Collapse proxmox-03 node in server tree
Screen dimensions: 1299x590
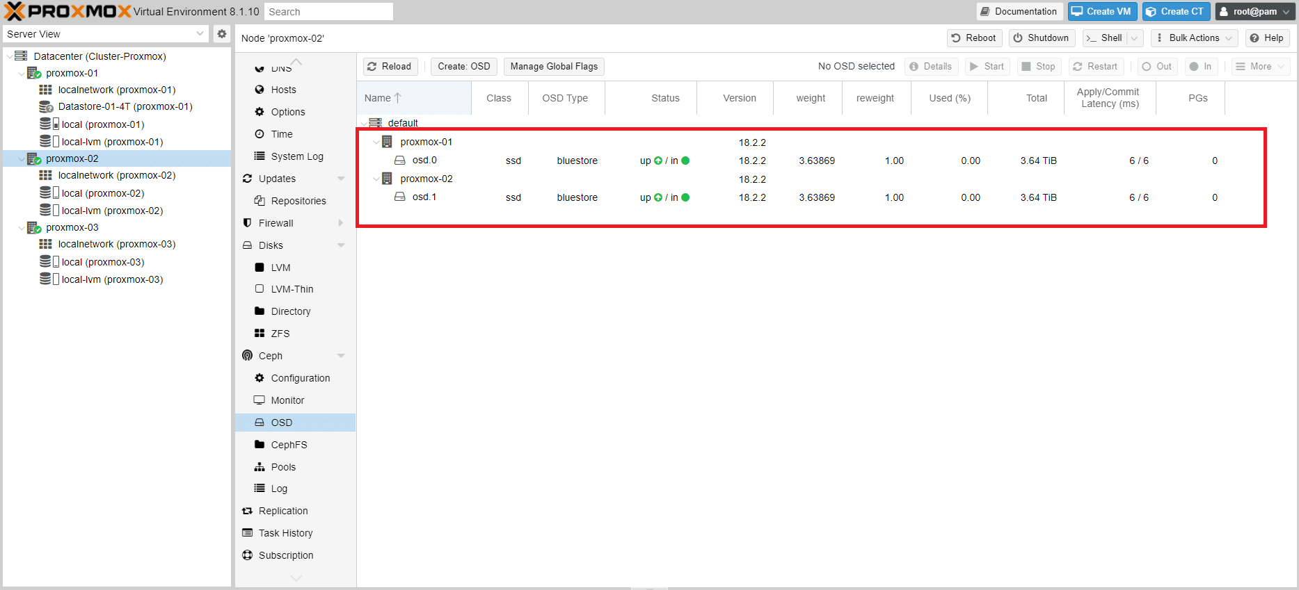point(21,227)
